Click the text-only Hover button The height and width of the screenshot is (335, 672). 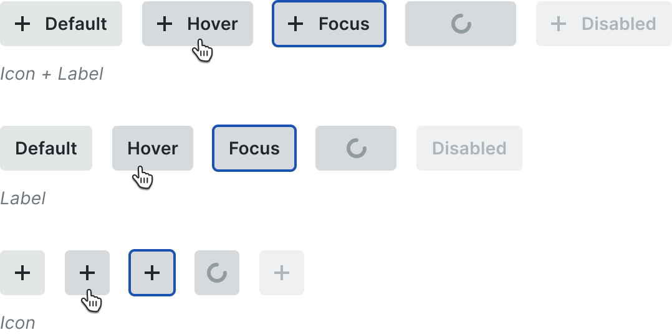click(153, 148)
